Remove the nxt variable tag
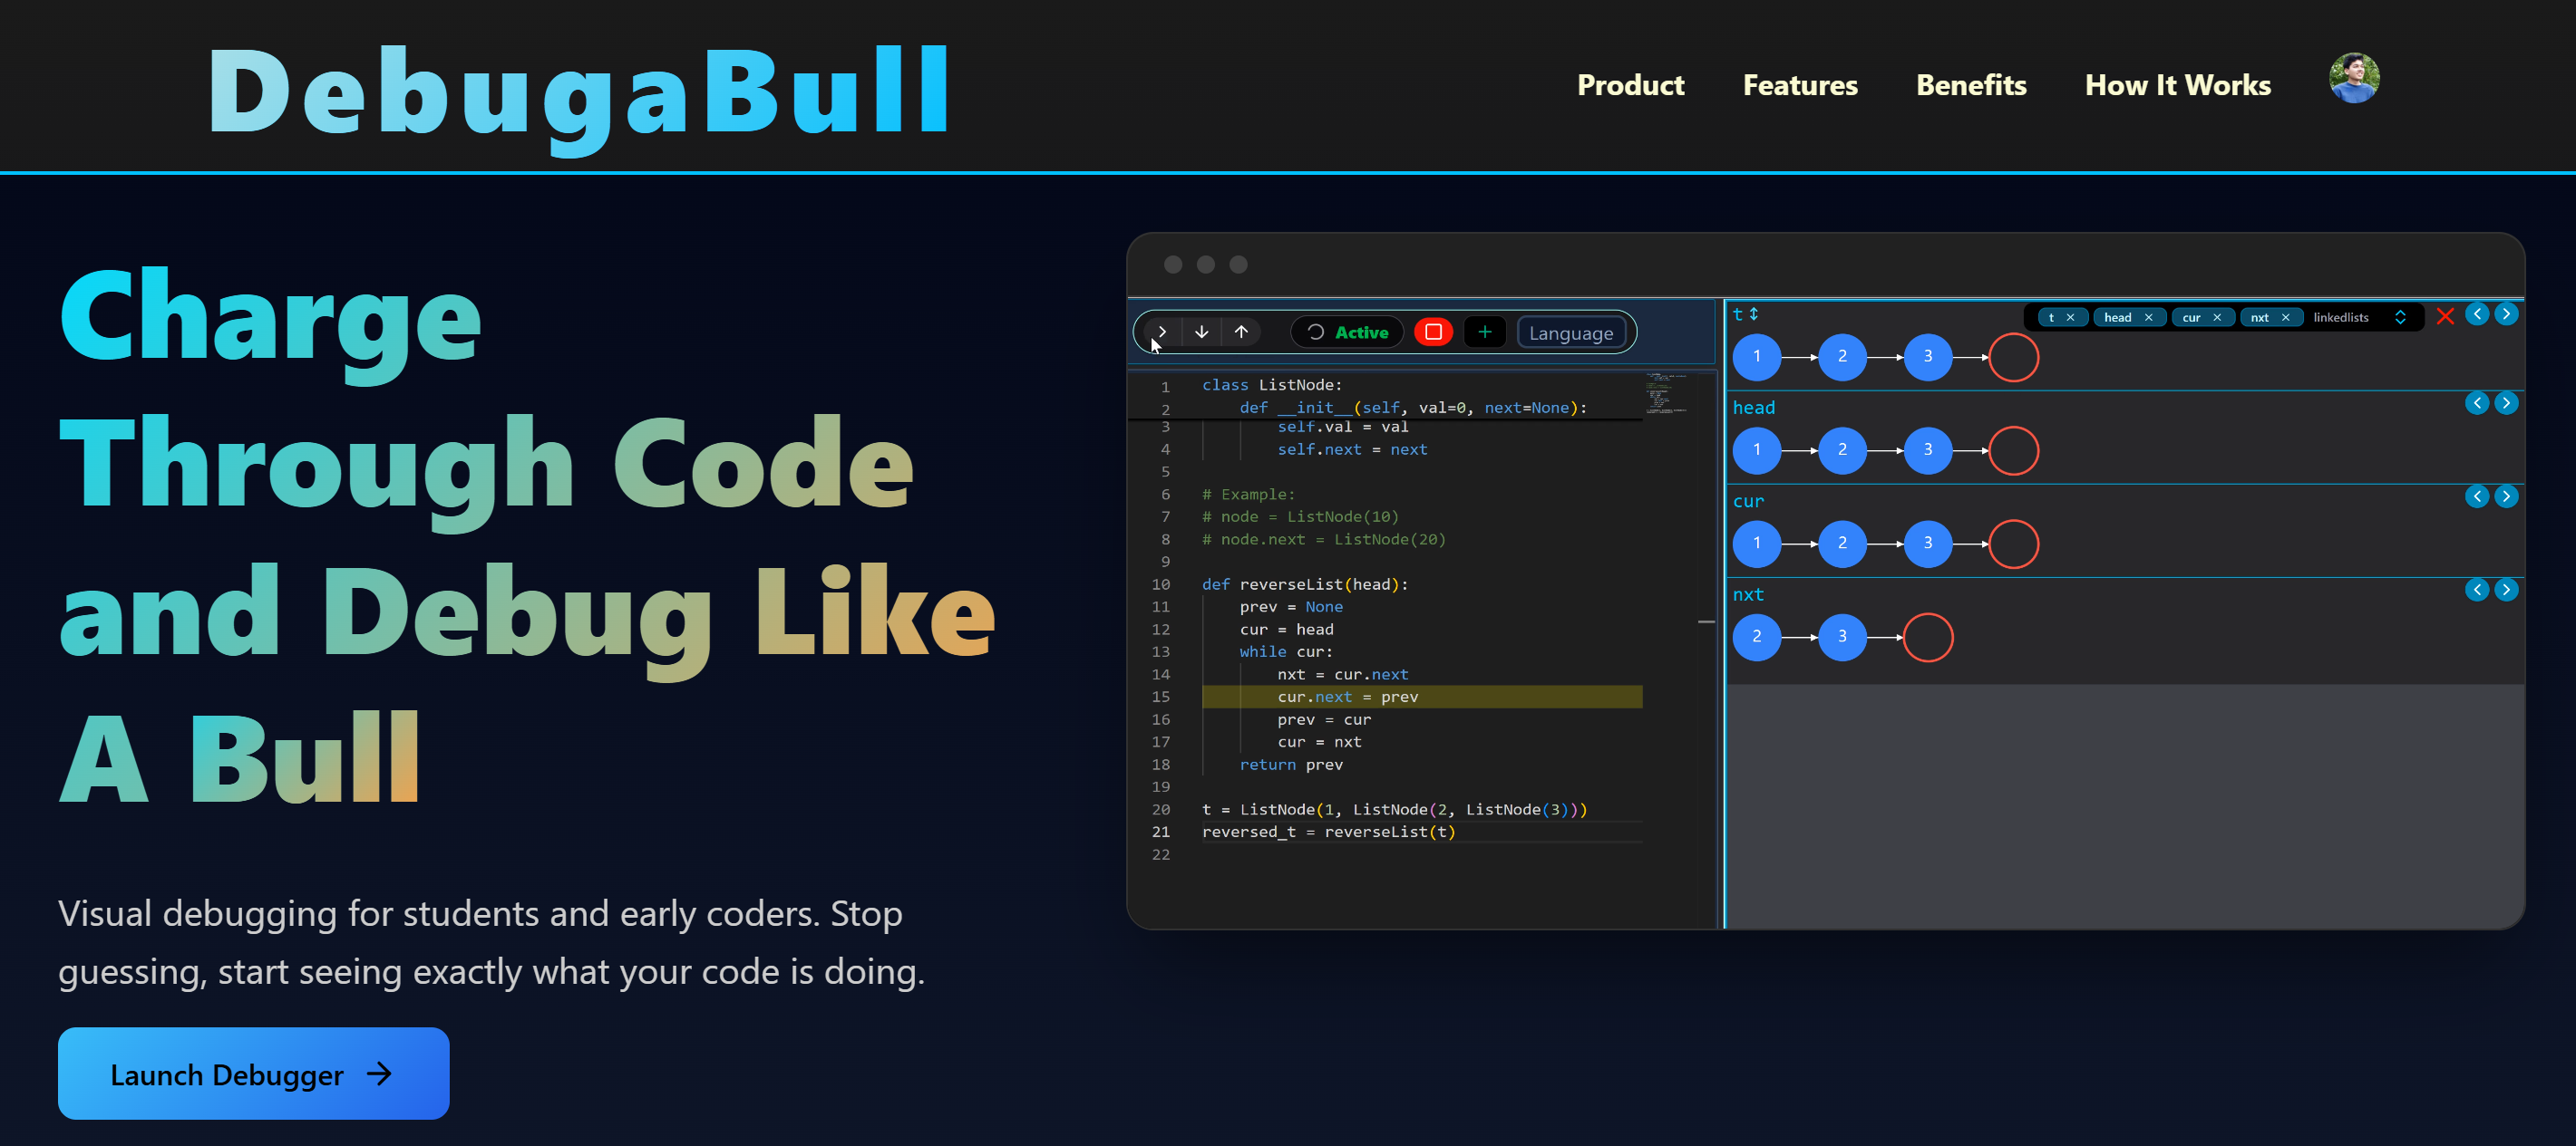The image size is (2576, 1146). click(2285, 318)
